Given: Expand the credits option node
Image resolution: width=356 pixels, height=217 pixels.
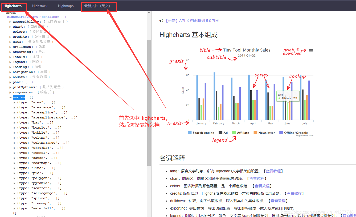Looking at the screenshot, I should coord(10,37).
